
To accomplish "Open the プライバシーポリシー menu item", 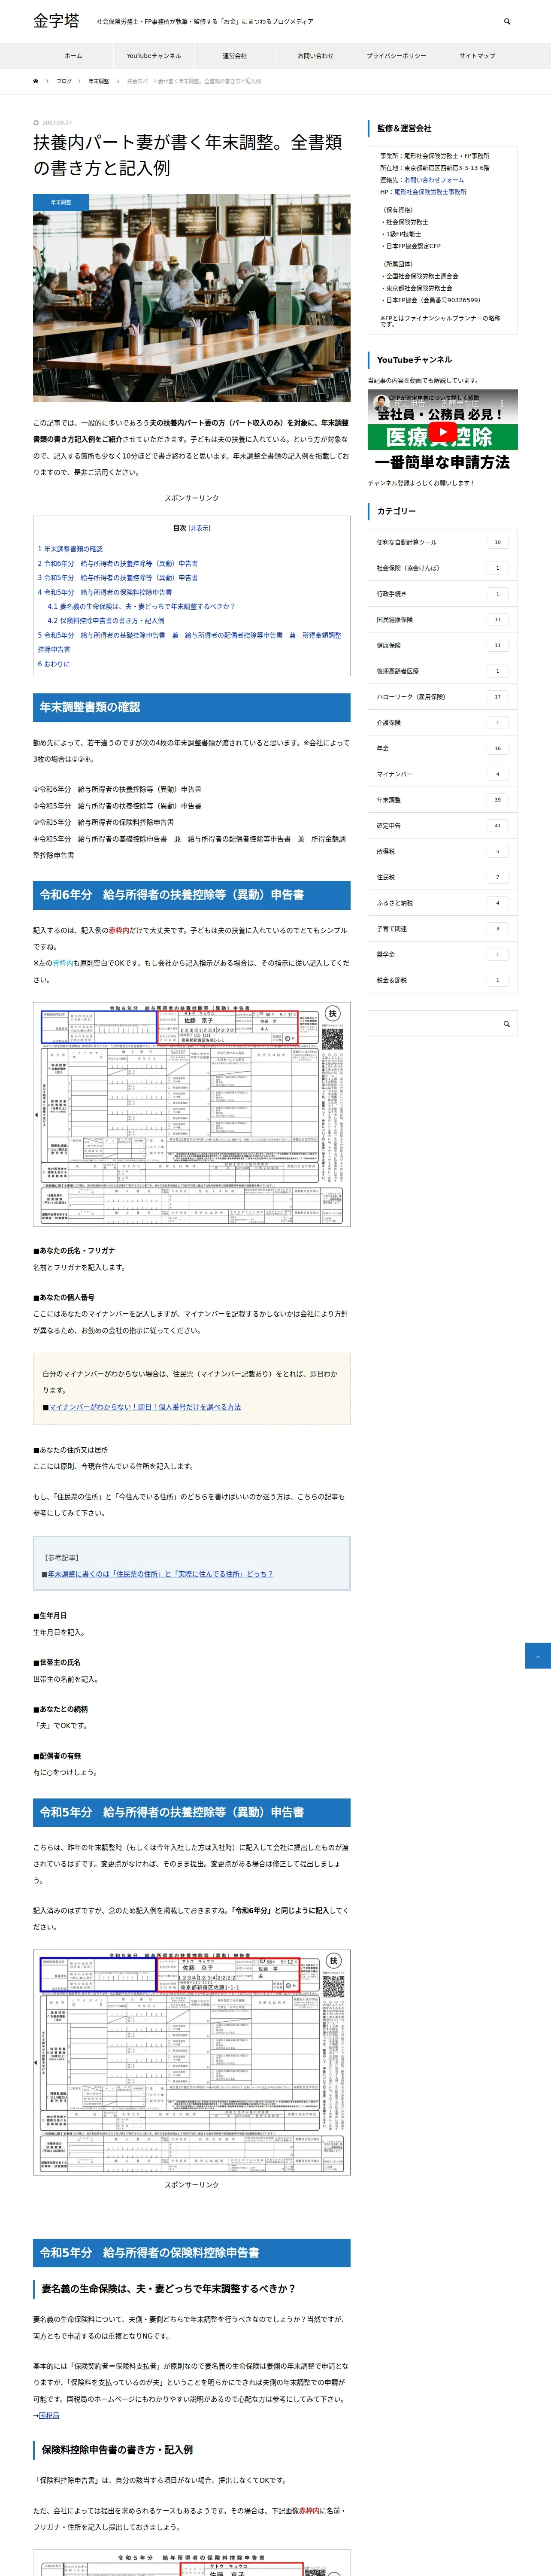I will point(396,56).
